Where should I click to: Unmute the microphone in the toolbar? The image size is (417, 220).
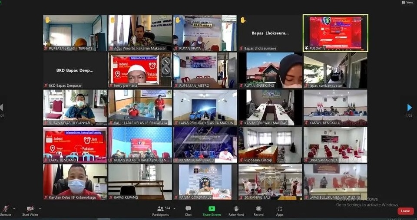click(6, 211)
